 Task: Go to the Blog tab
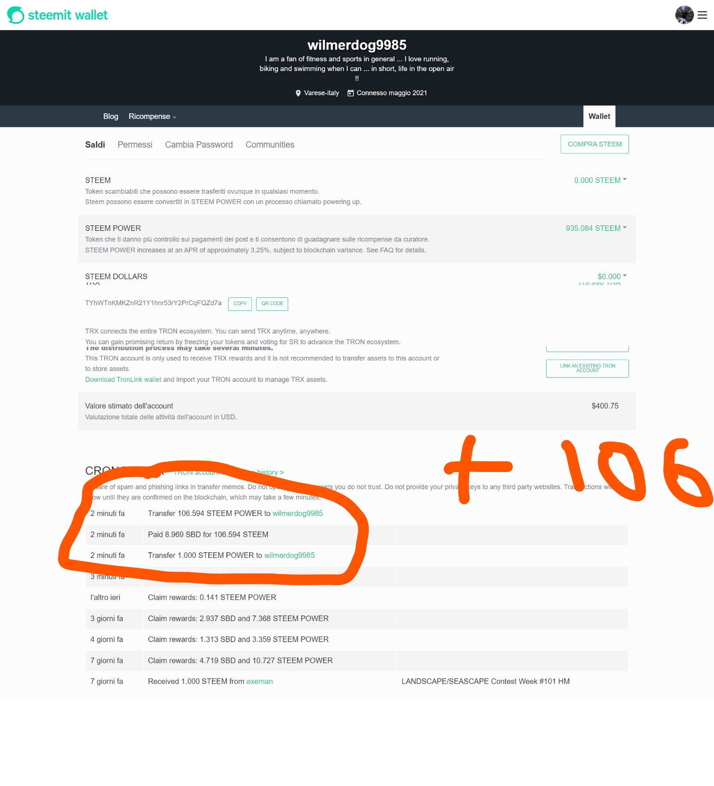pos(111,116)
